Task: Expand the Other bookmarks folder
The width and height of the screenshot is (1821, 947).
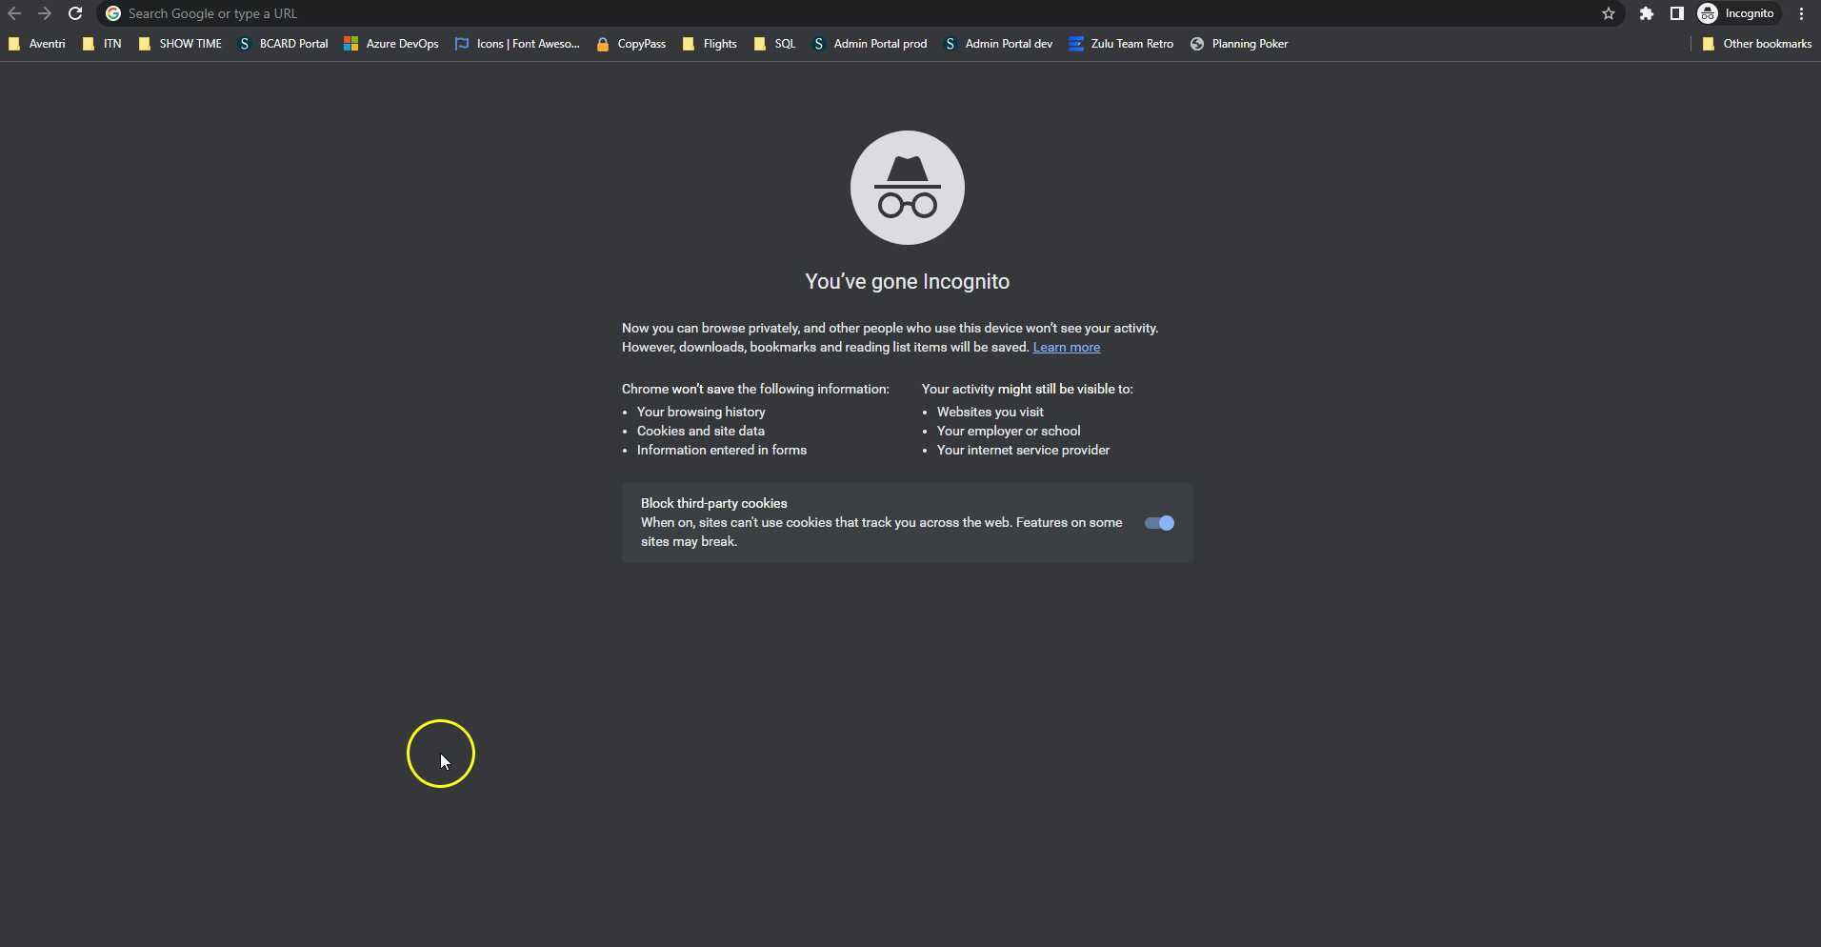Action: [x=1767, y=44]
